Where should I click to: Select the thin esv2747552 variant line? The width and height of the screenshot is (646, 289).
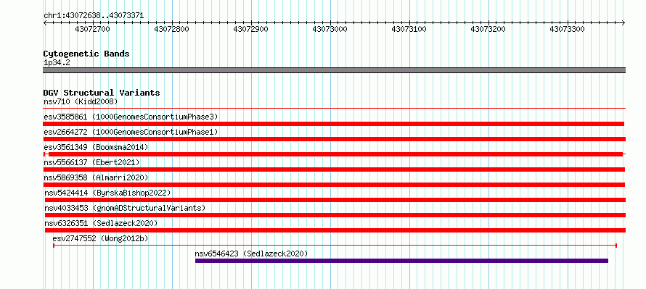[x=335, y=246]
